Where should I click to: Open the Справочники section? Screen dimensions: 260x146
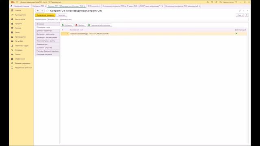20,59
